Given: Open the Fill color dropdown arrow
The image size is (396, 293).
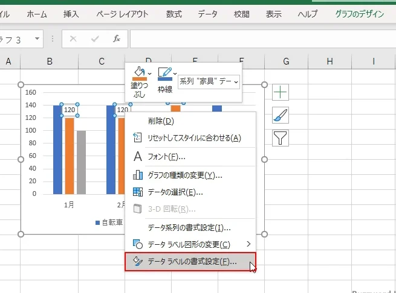Looking at the screenshot, I should 150,74.
